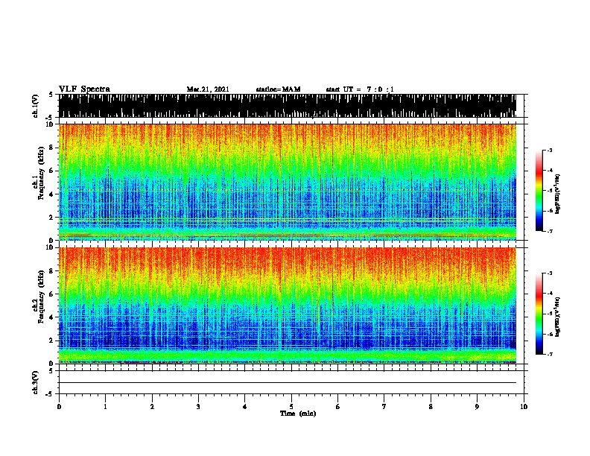
Task: Select the ch.1 color bar log(PSD) label
Action: point(557,194)
